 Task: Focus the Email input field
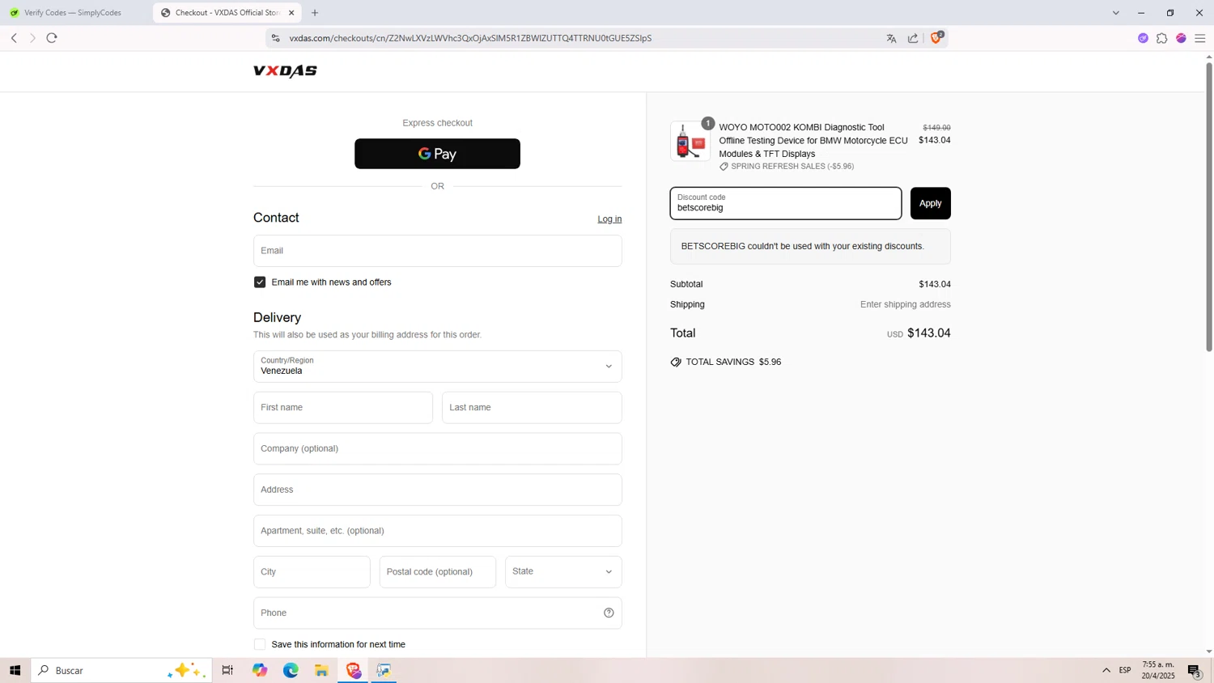point(437,251)
